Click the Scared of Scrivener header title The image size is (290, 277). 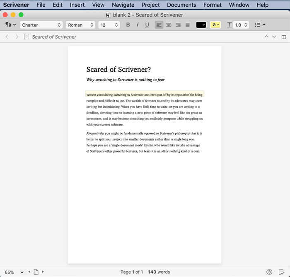coord(54,37)
